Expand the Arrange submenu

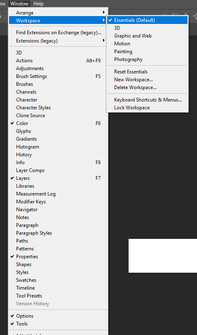click(x=58, y=13)
